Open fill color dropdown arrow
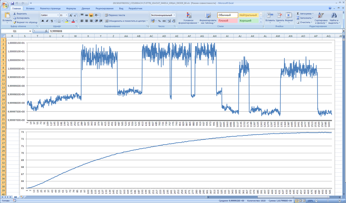Screen dimensions: 346x203 coord(69,21)
